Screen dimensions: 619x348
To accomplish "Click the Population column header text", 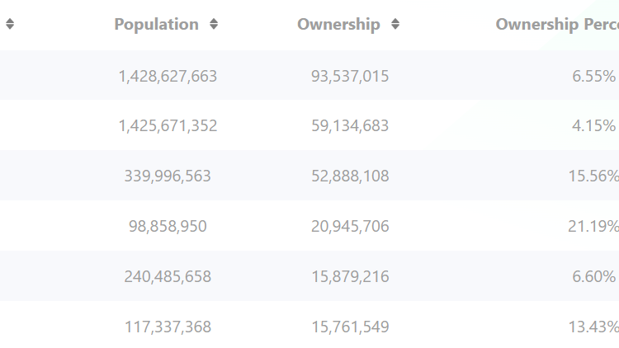I will (156, 25).
